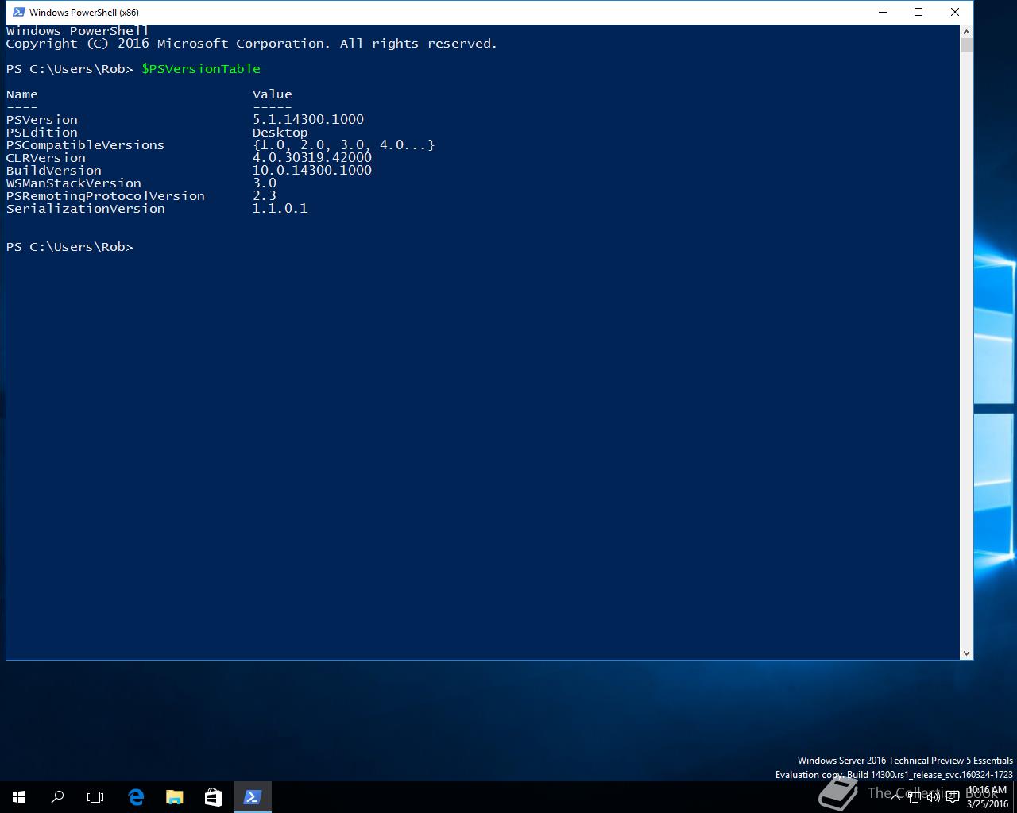Click the PSRemotingProtocolVersion row name
1017x813 pixels.
click(106, 196)
